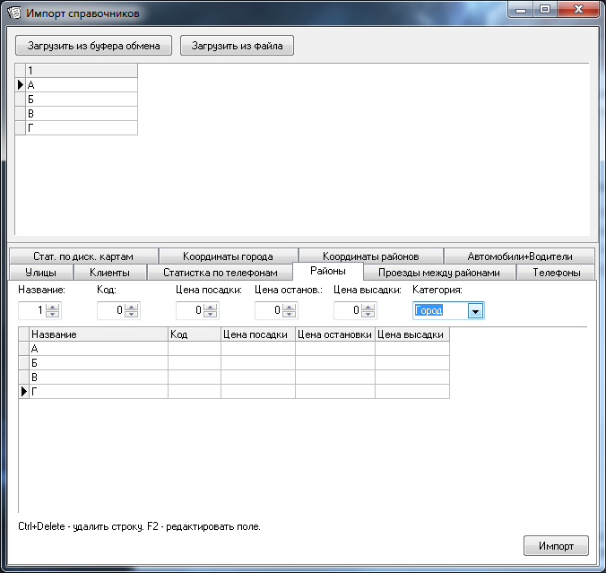Increase the 'Цена посадки' spinner
The image size is (606, 573).
click(211, 308)
